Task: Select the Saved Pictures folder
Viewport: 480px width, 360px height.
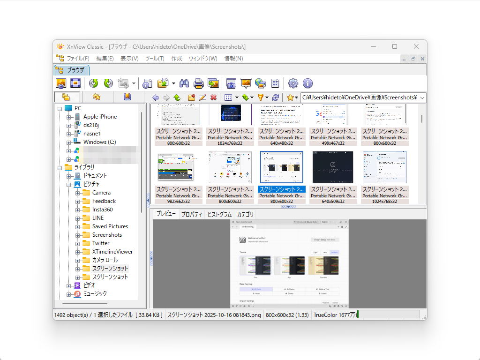Action: click(110, 226)
